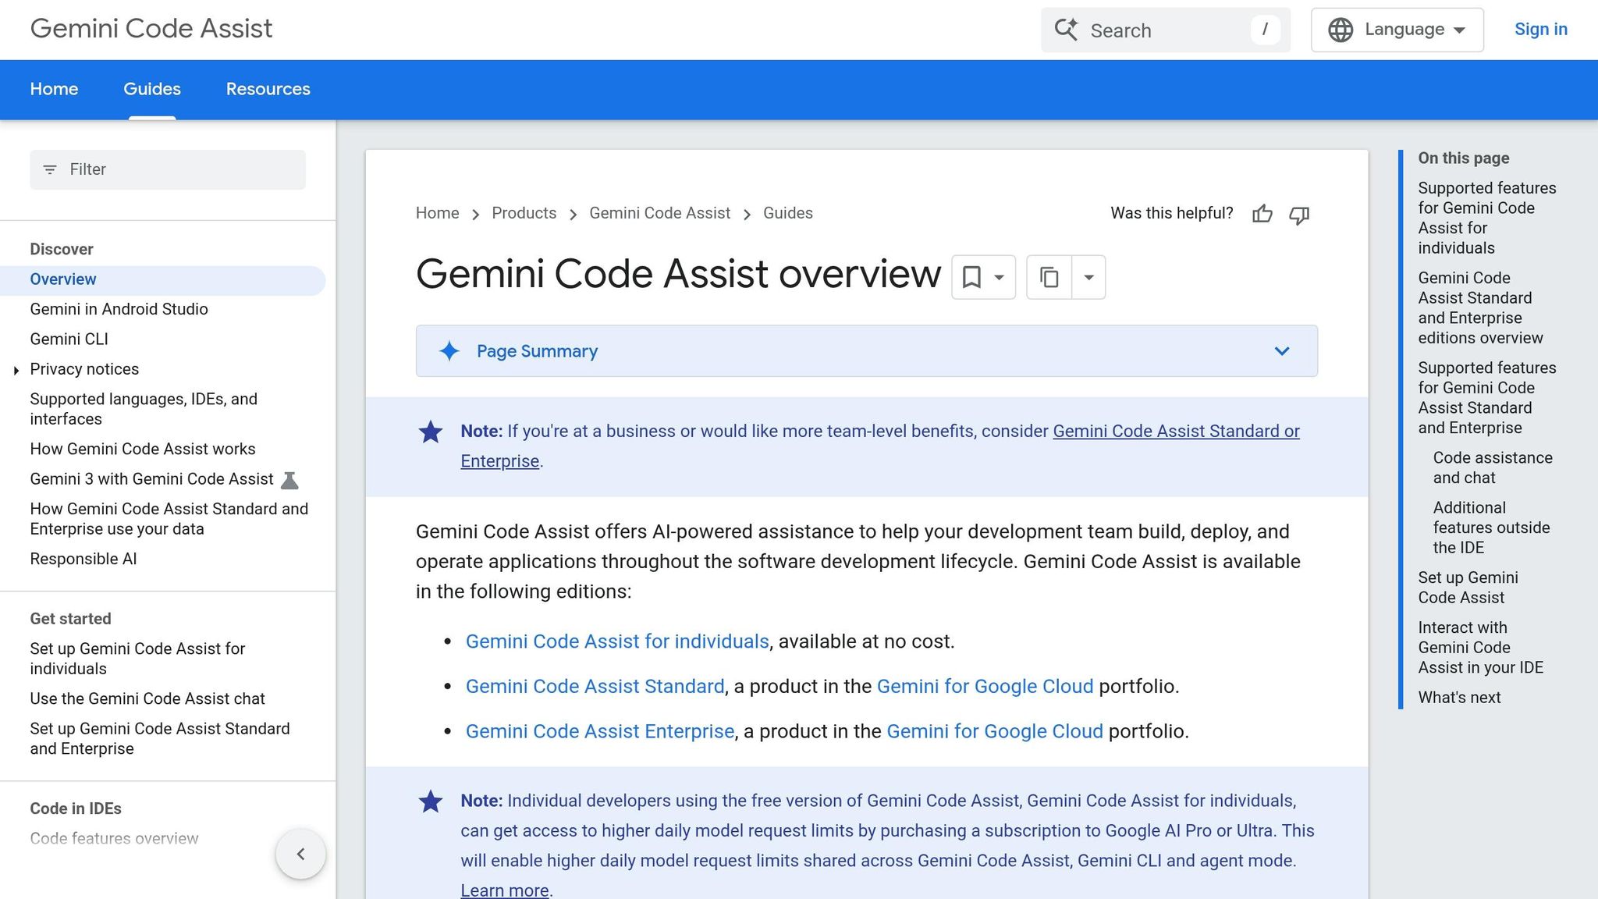The width and height of the screenshot is (1598, 899).
Task: Open Gemini Code Assist Standard or Enterprise note link
Action: point(1176,432)
